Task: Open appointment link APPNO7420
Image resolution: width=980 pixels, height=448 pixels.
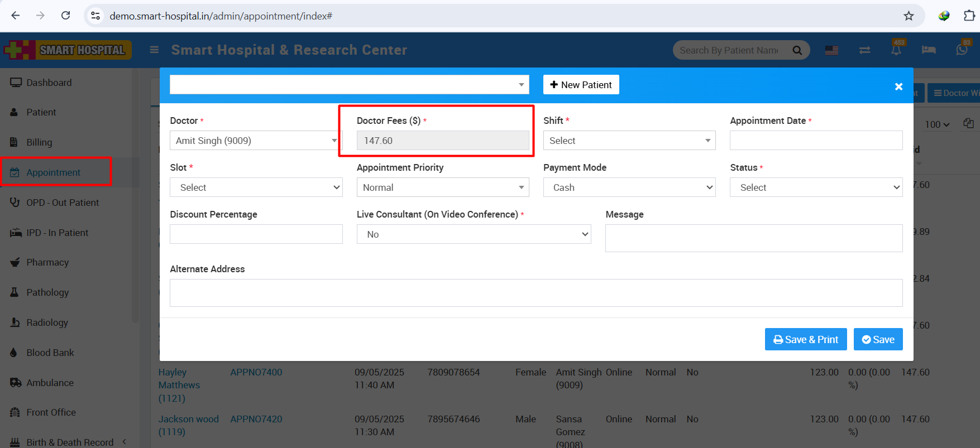Action: pyautogui.click(x=256, y=419)
